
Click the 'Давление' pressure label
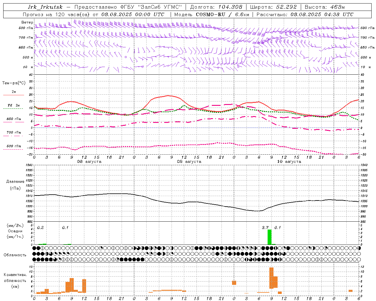coord(15,182)
